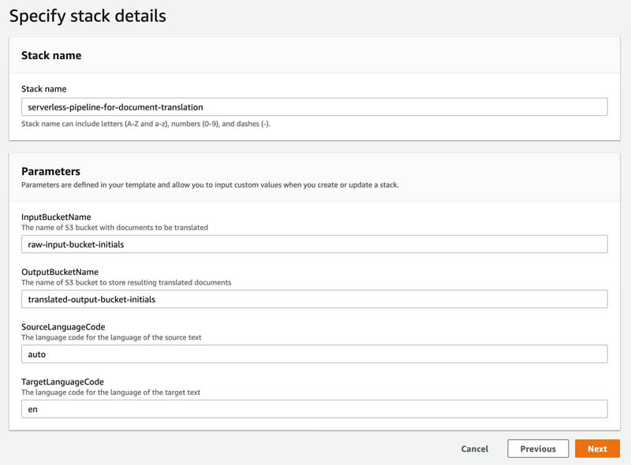
Task: Click the 'store resulting translated documents' description
Action: click(x=126, y=282)
